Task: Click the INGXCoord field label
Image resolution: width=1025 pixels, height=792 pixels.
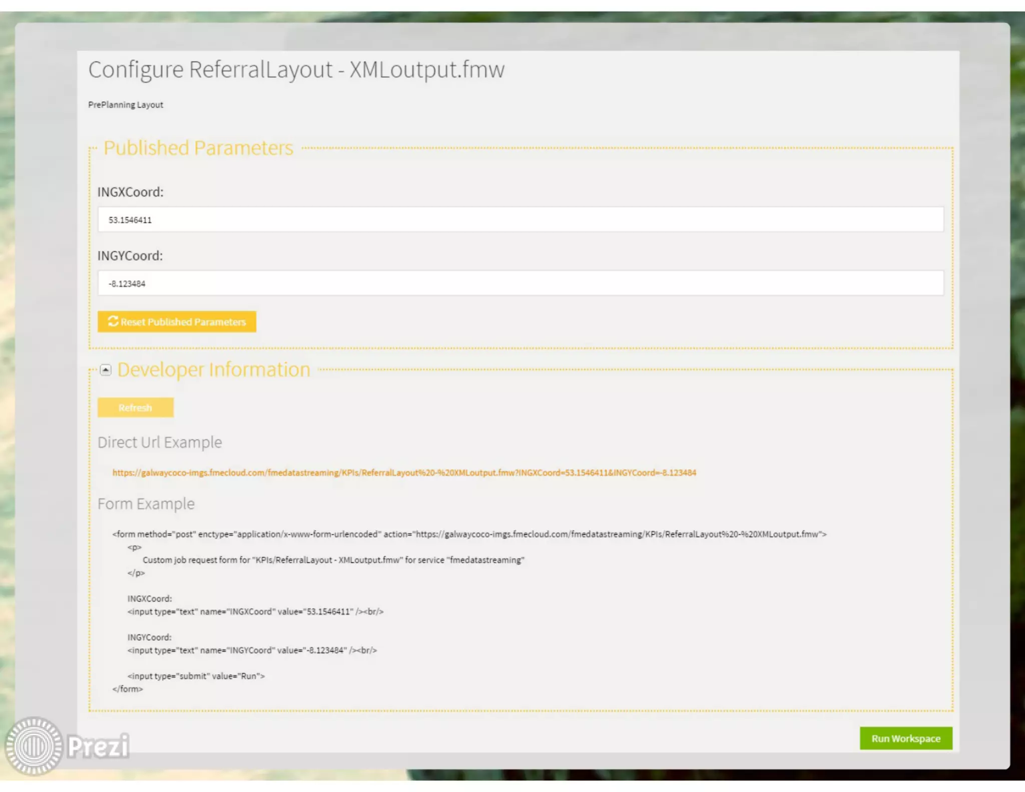Action: point(130,192)
